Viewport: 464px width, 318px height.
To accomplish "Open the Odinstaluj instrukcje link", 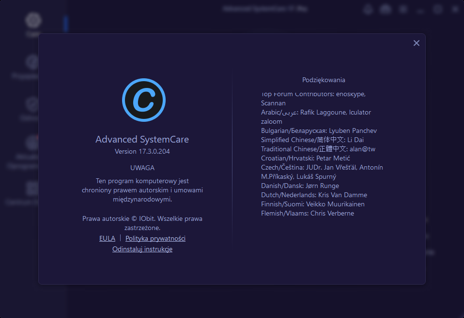I will pyautogui.click(x=142, y=249).
